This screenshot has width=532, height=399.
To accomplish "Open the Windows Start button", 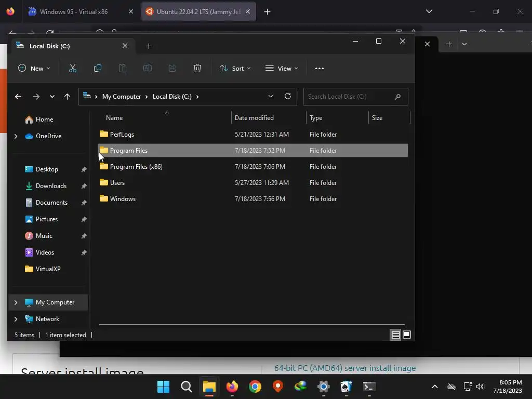I will point(163,387).
